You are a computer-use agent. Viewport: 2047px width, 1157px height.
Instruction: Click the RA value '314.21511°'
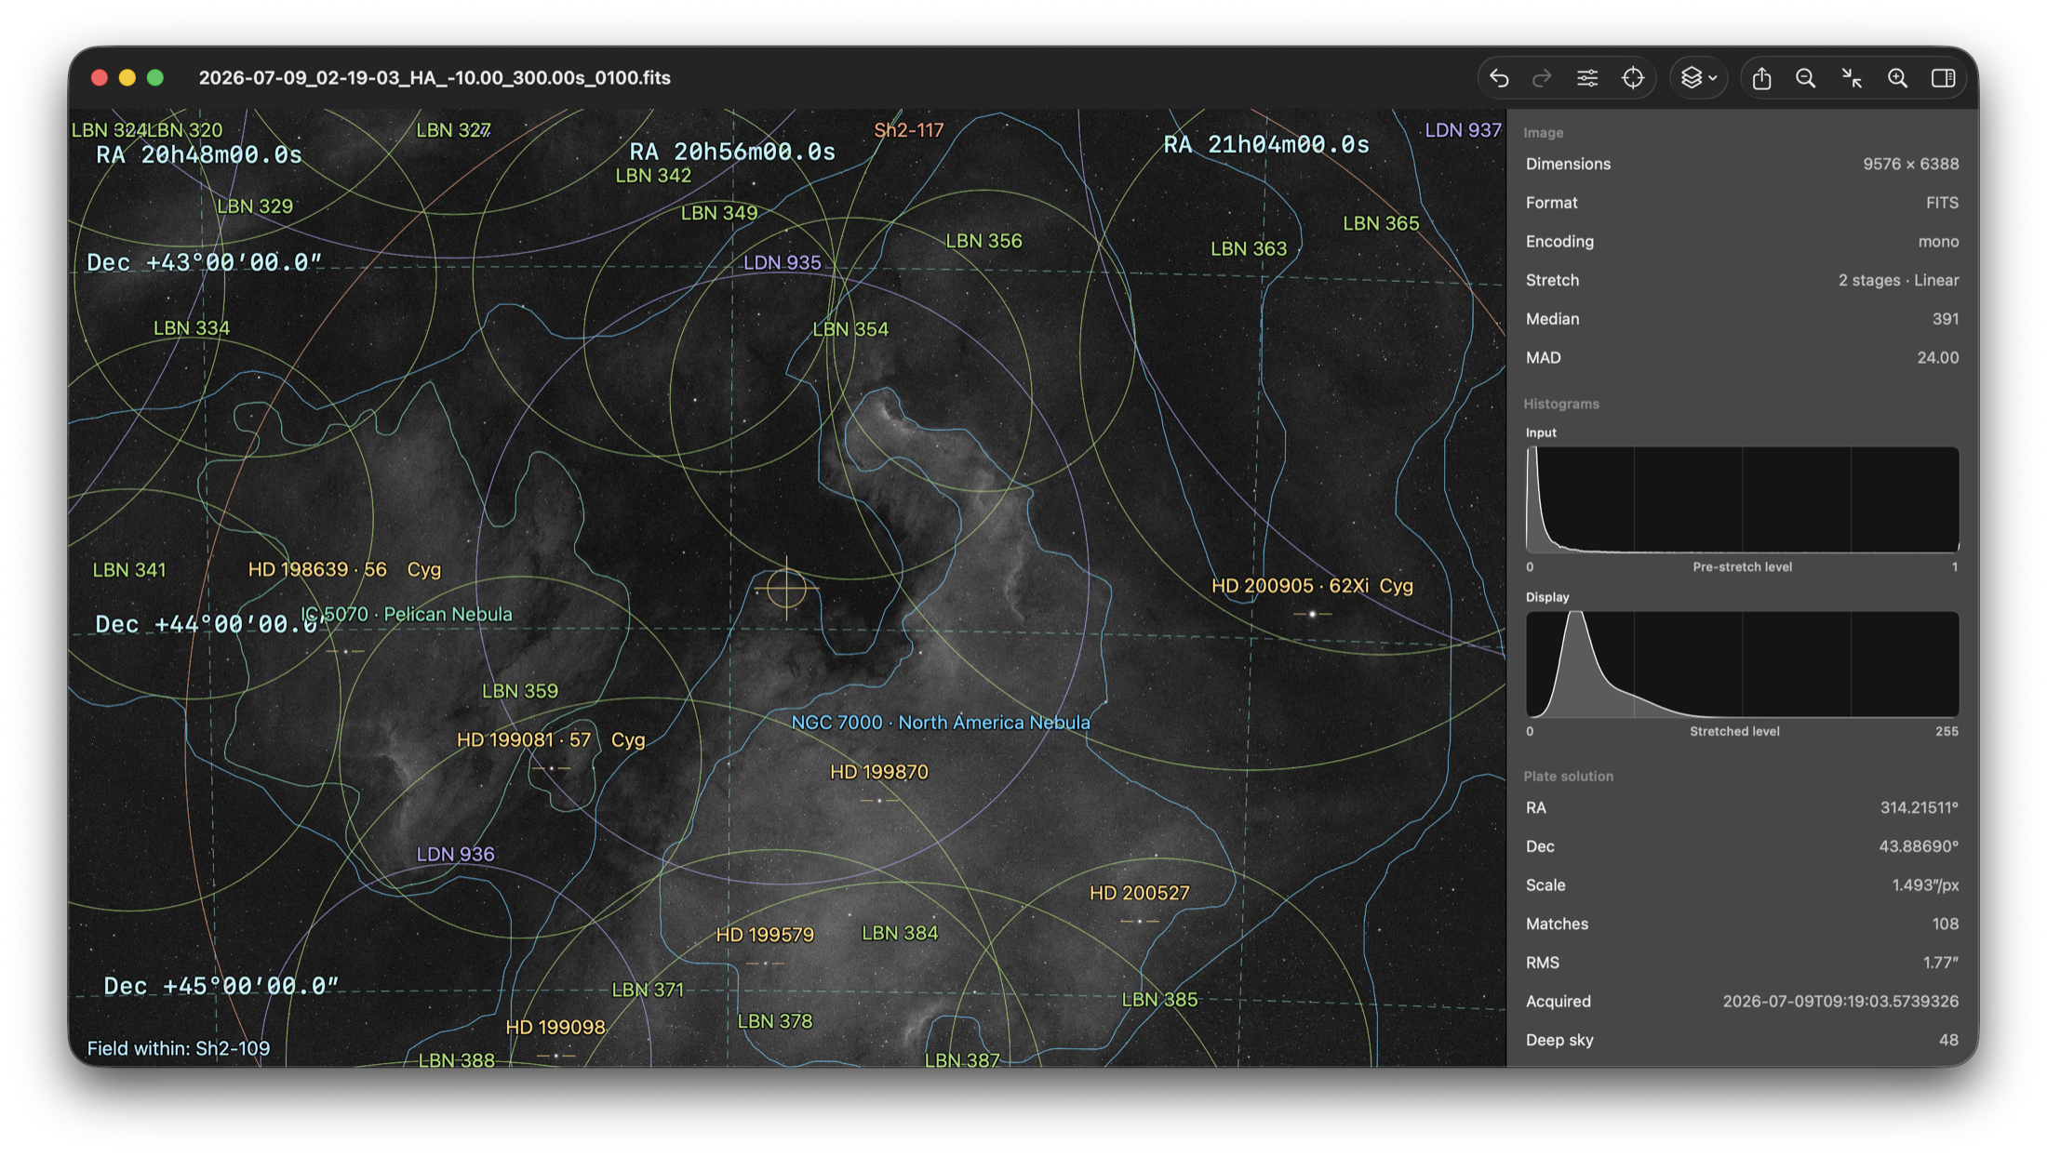(1920, 808)
